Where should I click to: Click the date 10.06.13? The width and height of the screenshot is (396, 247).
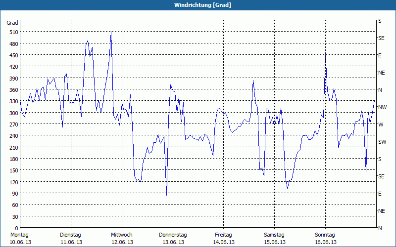[x=20, y=242]
